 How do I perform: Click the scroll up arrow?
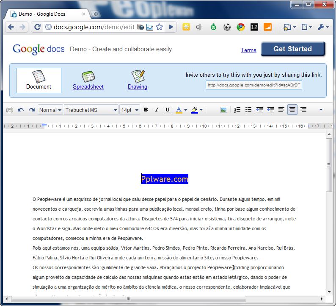pyautogui.click(x=329, y=134)
